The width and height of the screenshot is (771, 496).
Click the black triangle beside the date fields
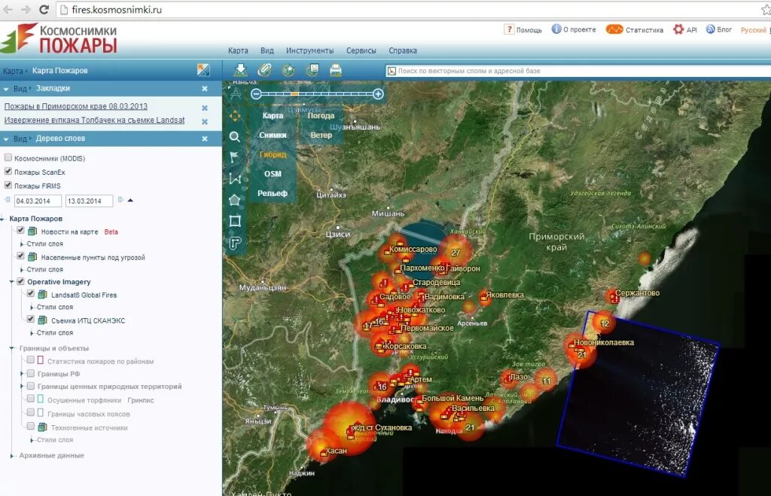[130, 201]
